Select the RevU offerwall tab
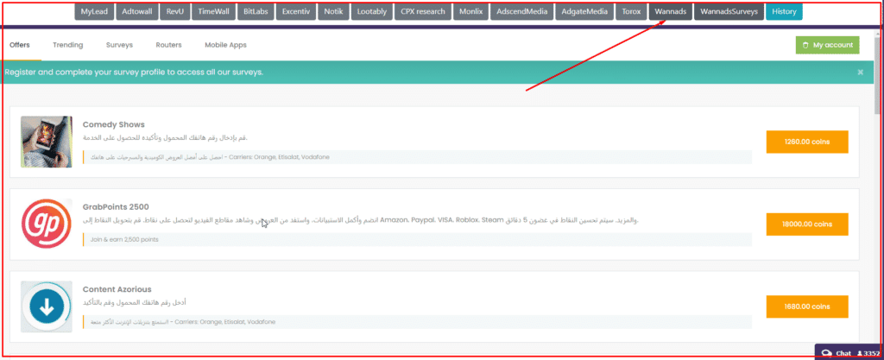This screenshot has width=884, height=360. [x=174, y=11]
